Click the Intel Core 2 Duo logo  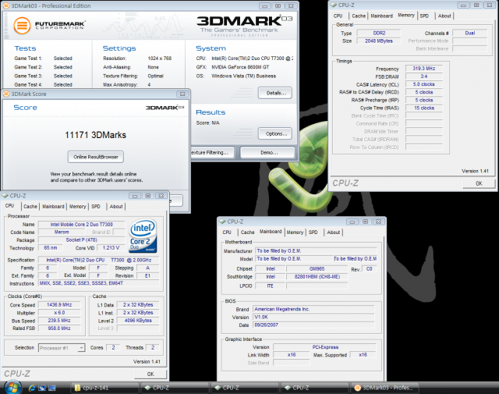tap(143, 236)
